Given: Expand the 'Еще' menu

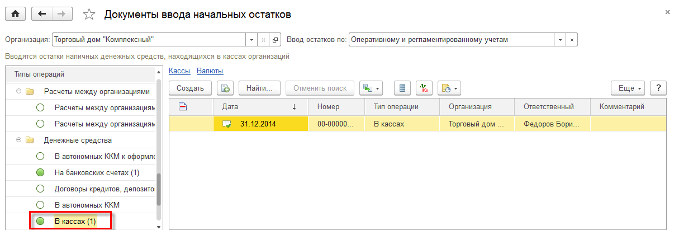Looking at the screenshot, I should pyautogui.click(x=631, y=88).
